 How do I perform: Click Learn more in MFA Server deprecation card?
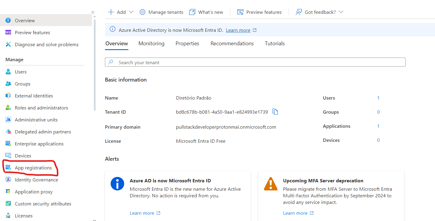tap(295, 213)
